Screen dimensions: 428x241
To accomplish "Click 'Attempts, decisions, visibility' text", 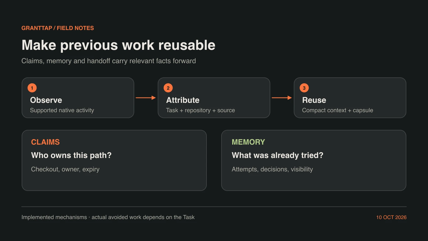I will coord(272,169).
